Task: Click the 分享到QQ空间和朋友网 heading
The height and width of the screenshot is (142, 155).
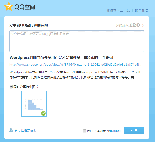Action: click(x=29, y=25)
